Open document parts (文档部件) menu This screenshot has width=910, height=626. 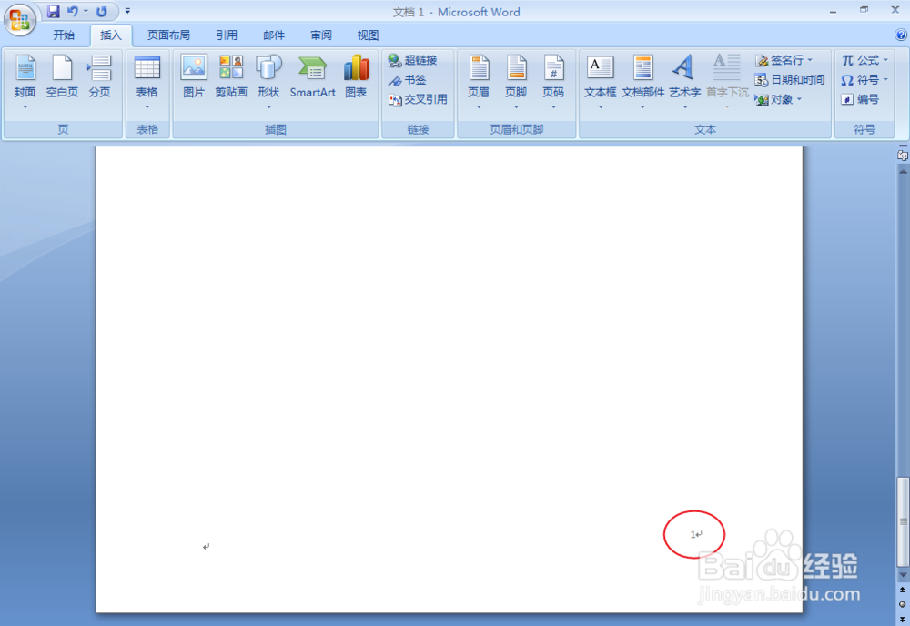pos(642,83)
